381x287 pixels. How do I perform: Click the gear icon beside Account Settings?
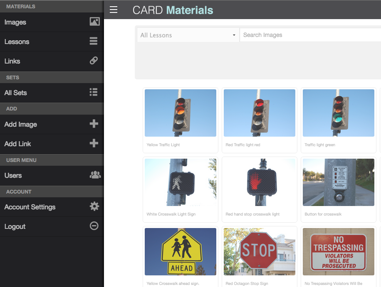[x=94, y=206]
